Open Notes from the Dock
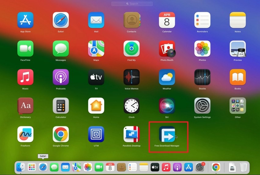This screenshot has width=260, height=175. [143, 167]
